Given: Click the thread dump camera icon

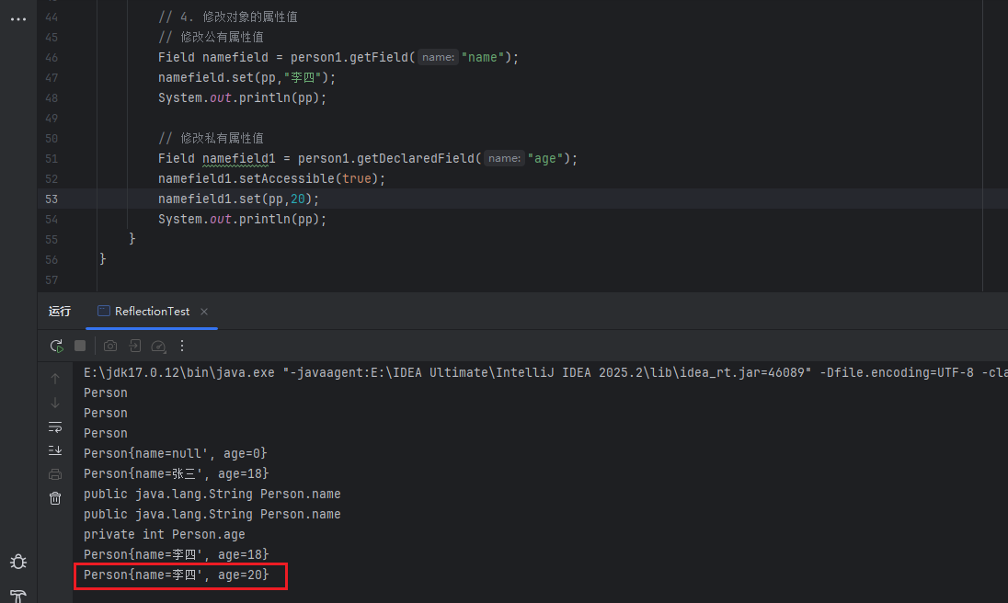Looking at the screenshot, I should pyautogui.click(x=110, y=346).
